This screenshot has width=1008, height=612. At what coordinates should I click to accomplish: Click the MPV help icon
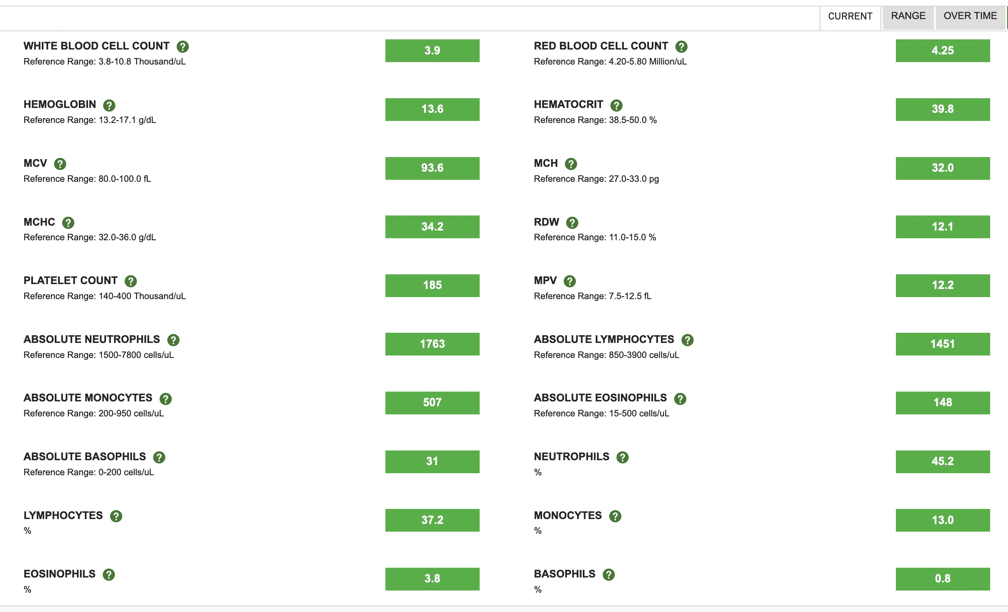[x=569, y=281]
